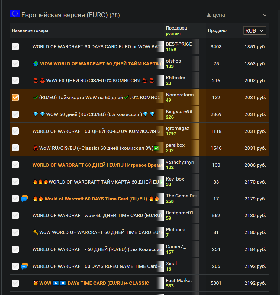Select the Plutonea row checkbox
The width and height of the screenshot is (280, 295).
tap(15, 232)
